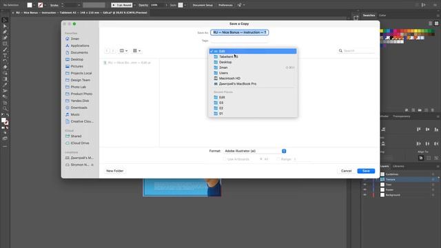The width and height of the screenshot is (441, 248).
Task: Toggle visibility of the Text layer
Action: 365,185
